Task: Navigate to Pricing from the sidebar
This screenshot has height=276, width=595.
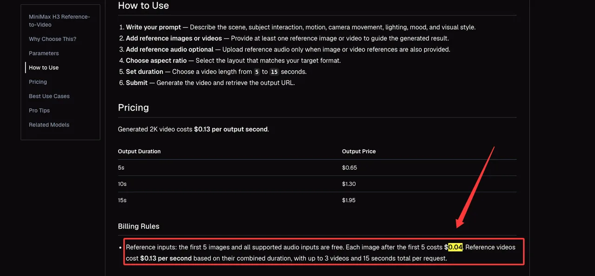Action: point(38,82)
